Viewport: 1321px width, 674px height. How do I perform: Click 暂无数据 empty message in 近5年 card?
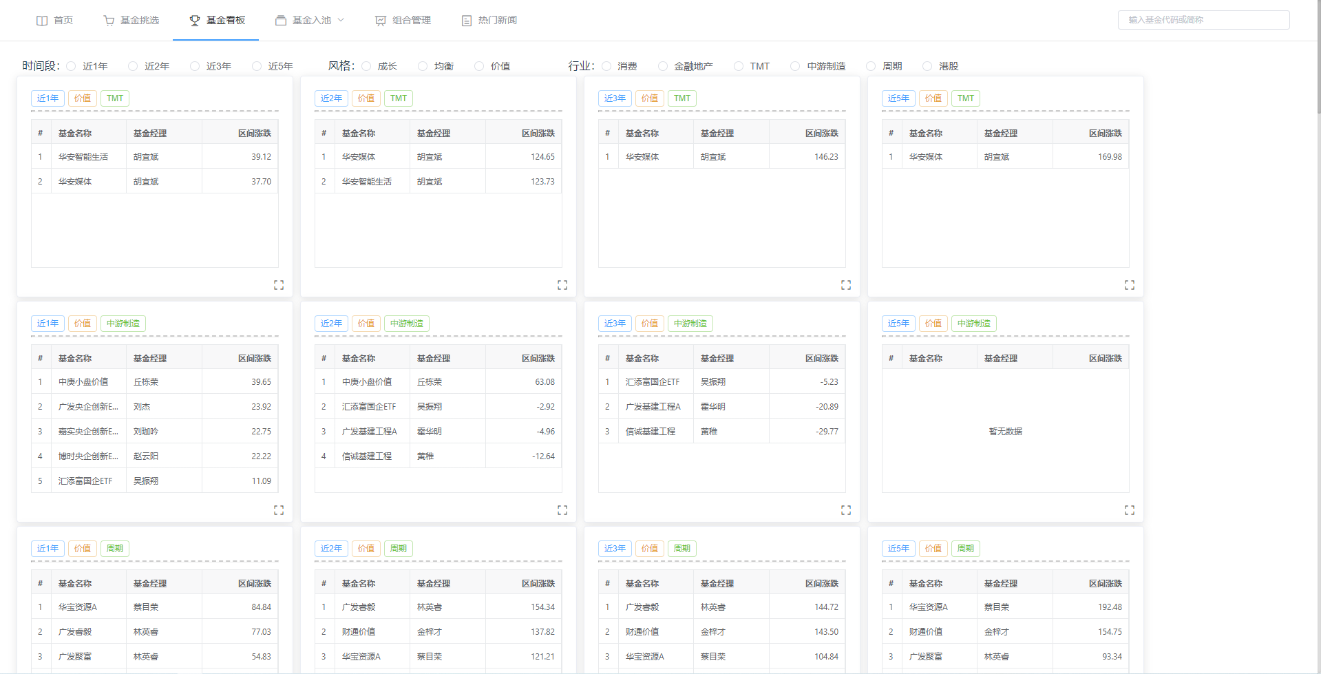[x=1006, y=432]
